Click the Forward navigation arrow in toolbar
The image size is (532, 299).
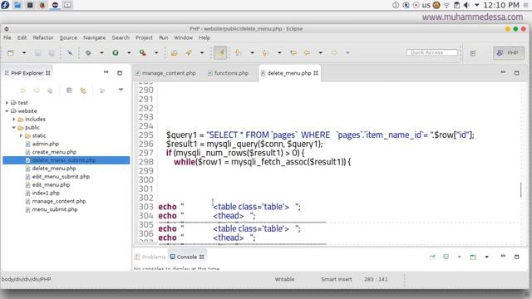(334, 53)
